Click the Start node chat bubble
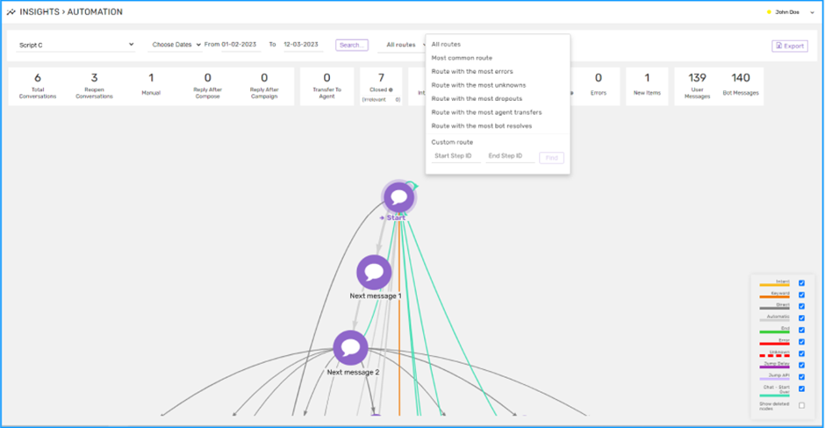 [398, 197]
